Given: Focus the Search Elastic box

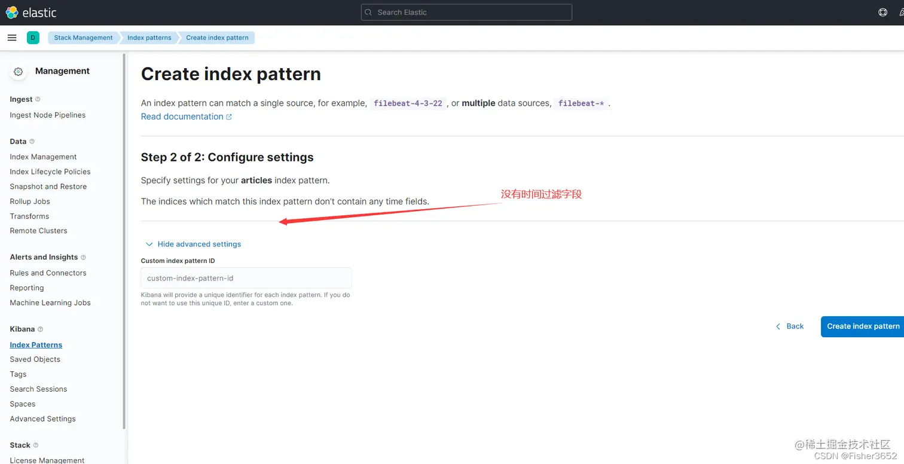Looking at the screenshot, I should coord(466,13).
